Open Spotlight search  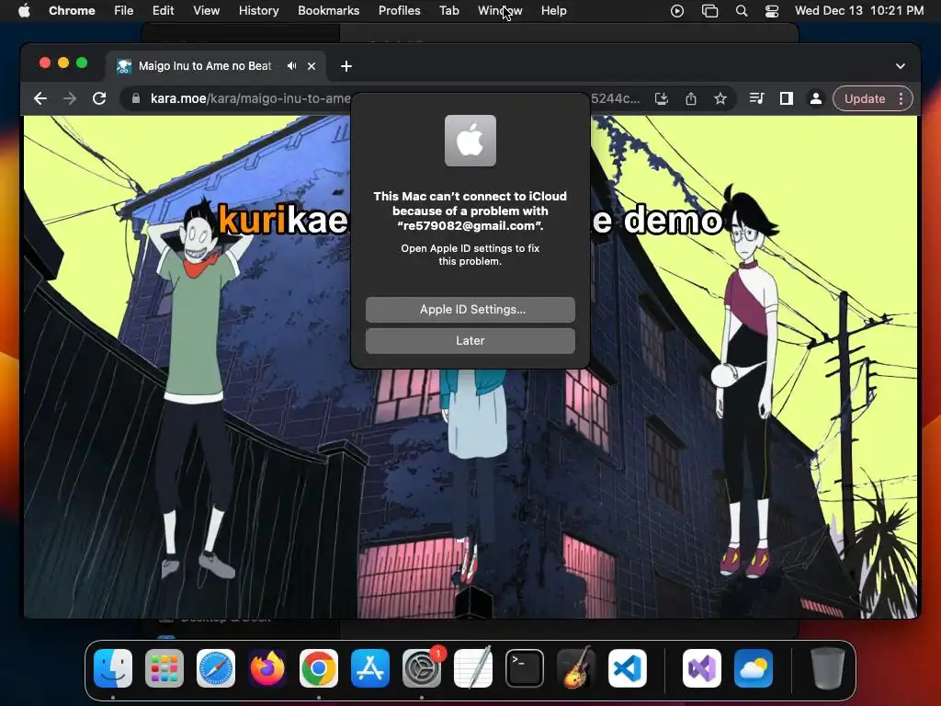pyautogui.click(x=742, y=11)
